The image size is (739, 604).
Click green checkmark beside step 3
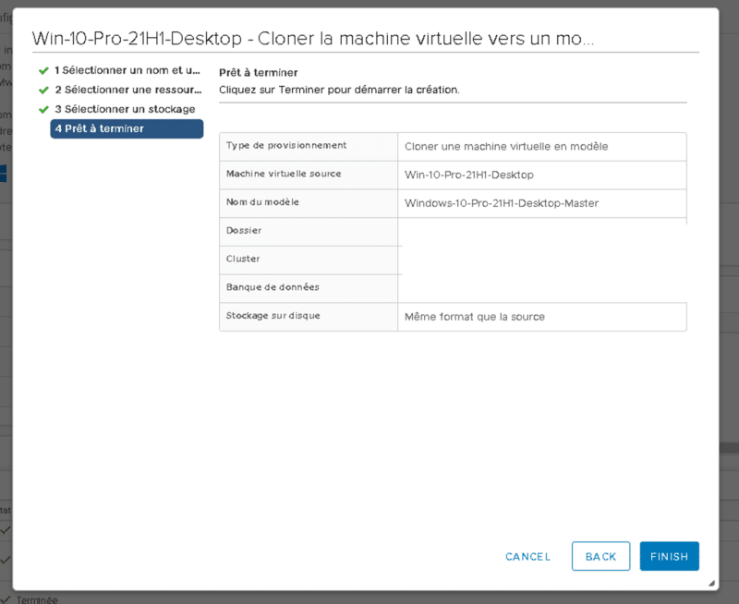[43, 109]
